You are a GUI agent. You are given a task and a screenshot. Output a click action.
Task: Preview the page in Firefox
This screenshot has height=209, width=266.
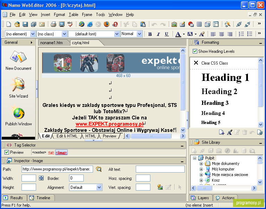[x=107, y=24]
